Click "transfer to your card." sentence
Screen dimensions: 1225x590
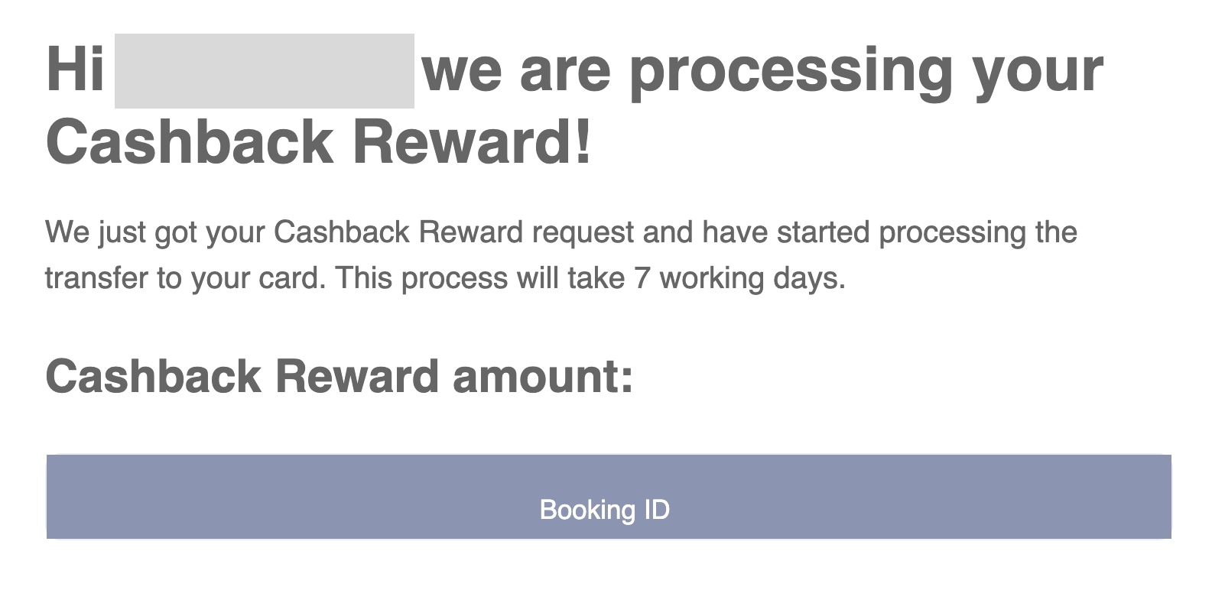(186, 277)
